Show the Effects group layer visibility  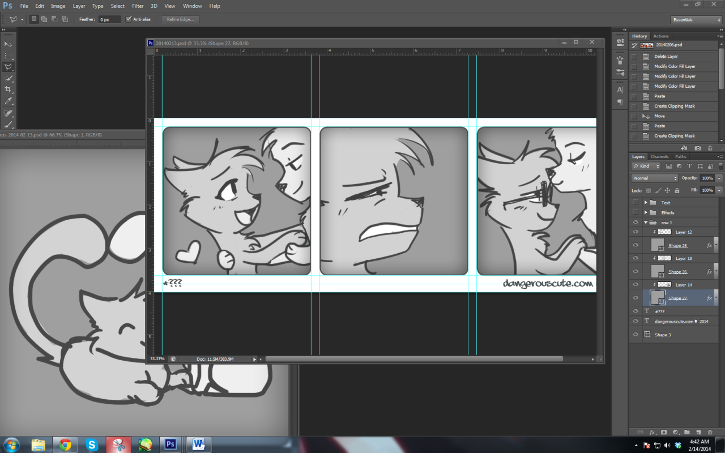pyautogui.click(x=636, y=212)
